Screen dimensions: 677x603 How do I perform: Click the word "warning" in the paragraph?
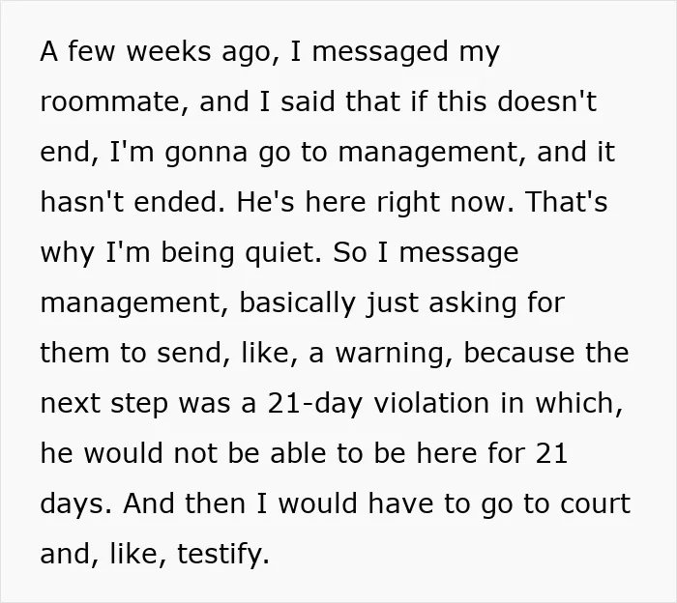(390, 355)
